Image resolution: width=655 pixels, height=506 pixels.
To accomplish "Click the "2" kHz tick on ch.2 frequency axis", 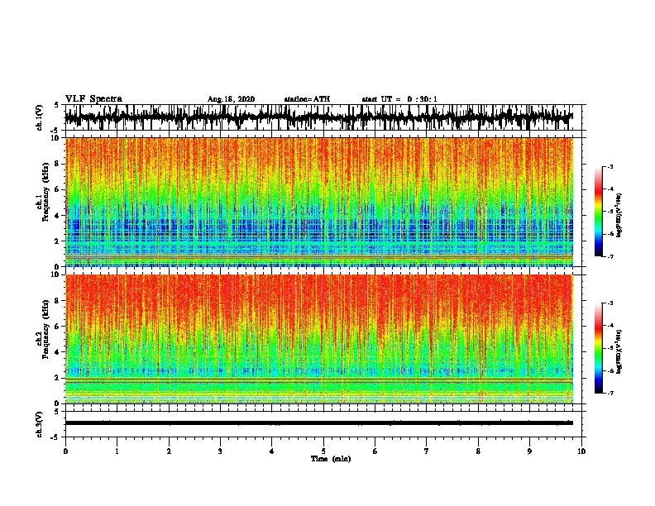I will click(57, 377).
